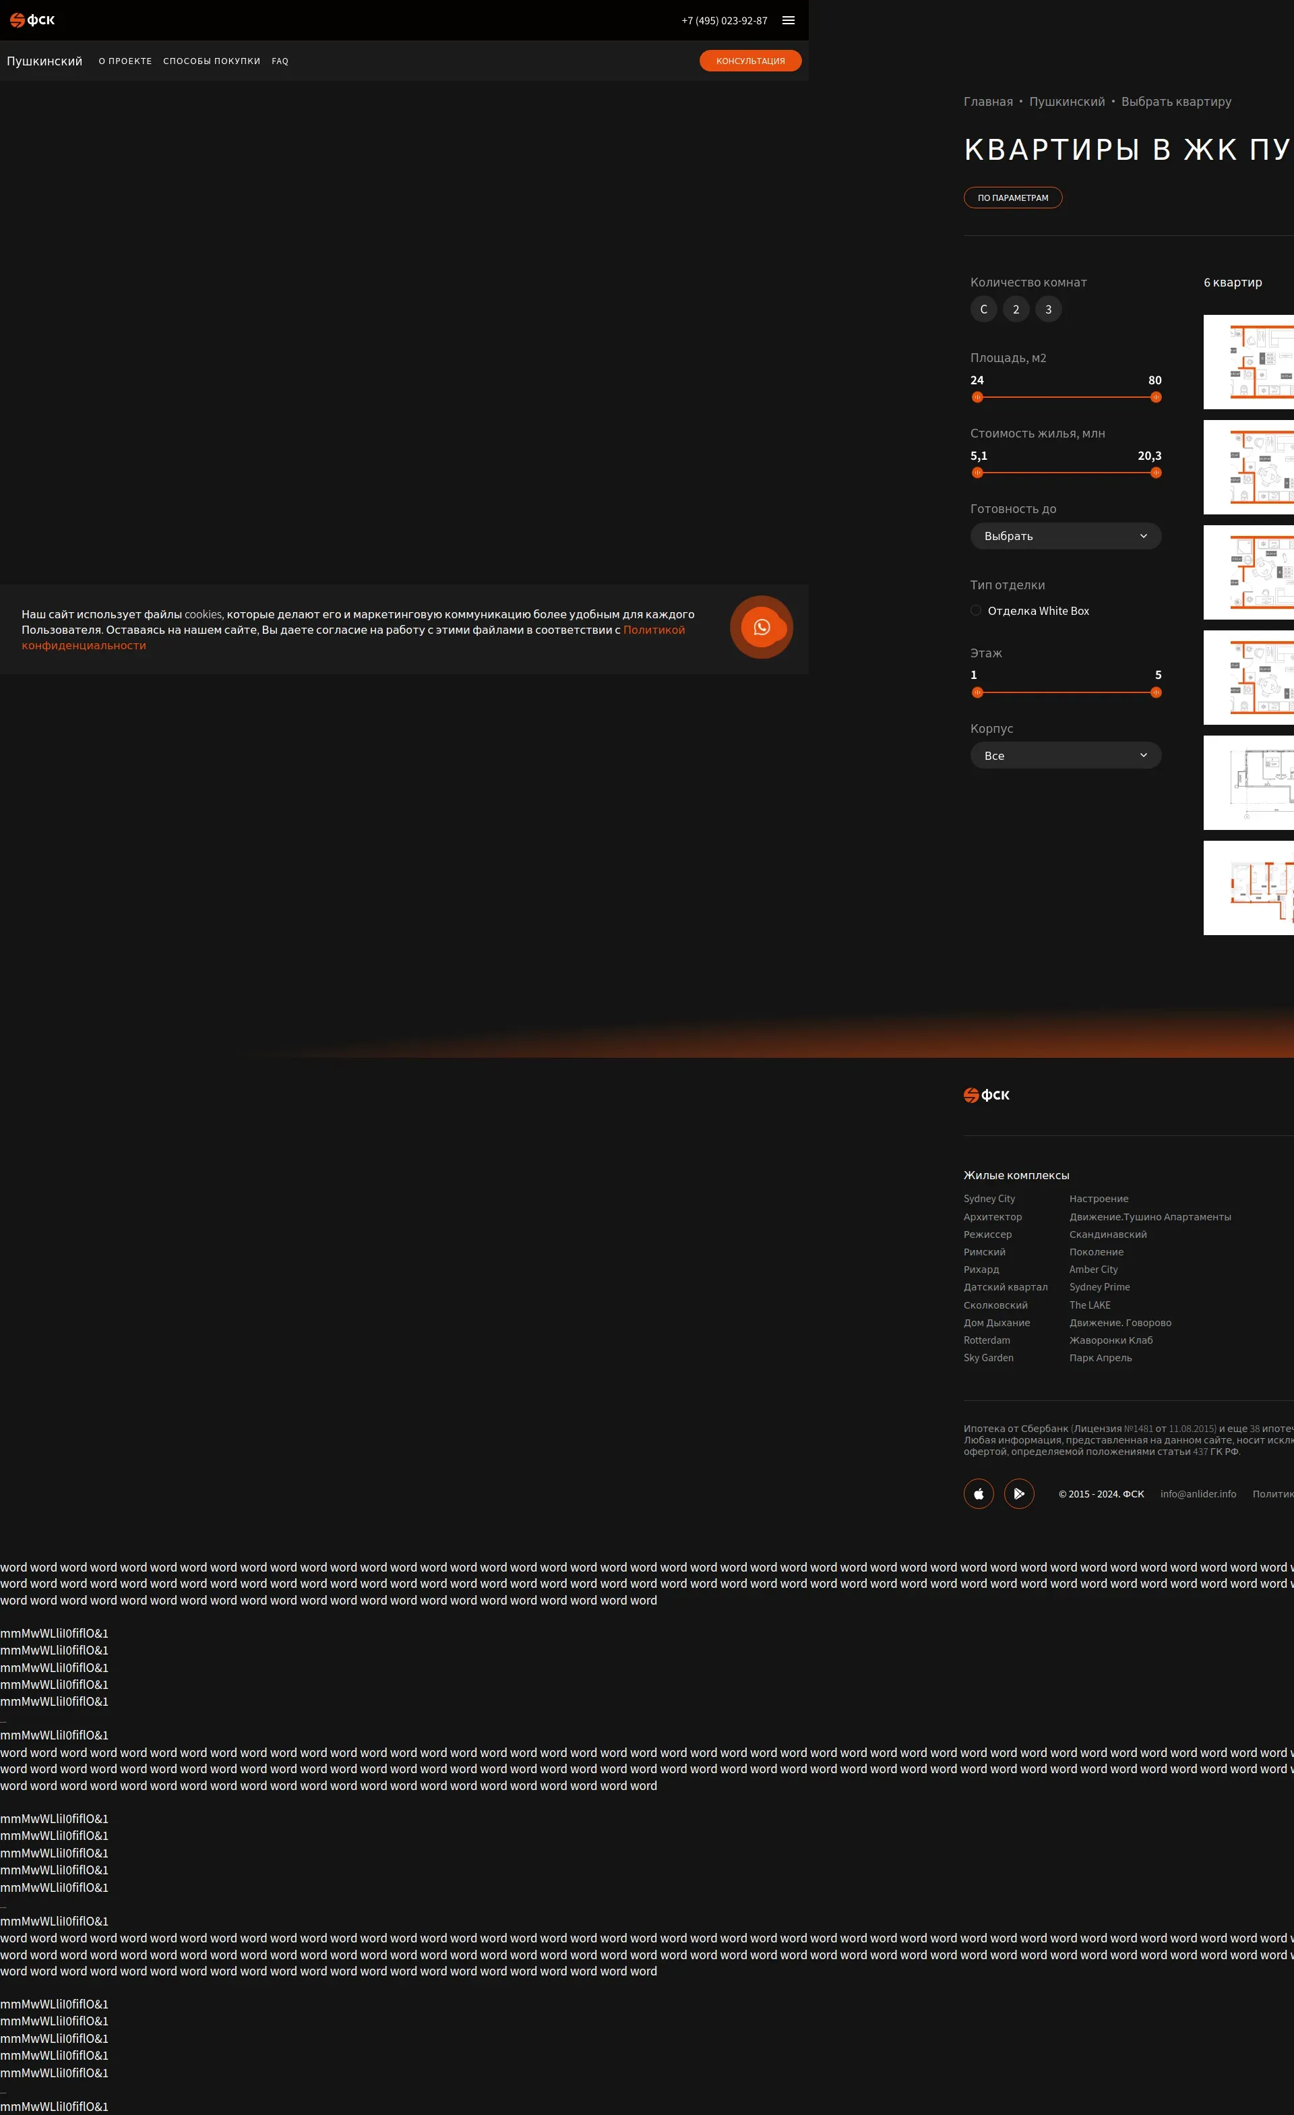This screenshot has height=2115, width=1294.
Task: Click the chevron in the Корпус dropdown
Action: pyautogui.click(x=1143, y=755)
